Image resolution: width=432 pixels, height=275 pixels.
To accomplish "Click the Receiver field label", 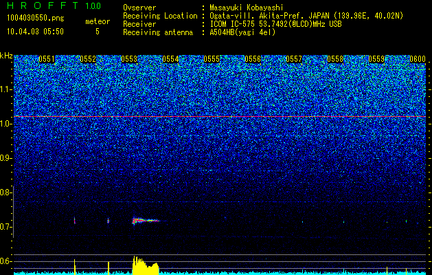I will point(139,24).
